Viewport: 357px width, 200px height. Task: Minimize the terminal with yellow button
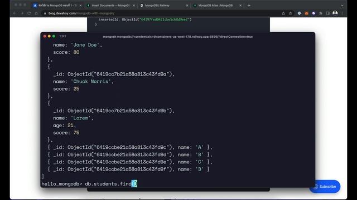point(49,36)
